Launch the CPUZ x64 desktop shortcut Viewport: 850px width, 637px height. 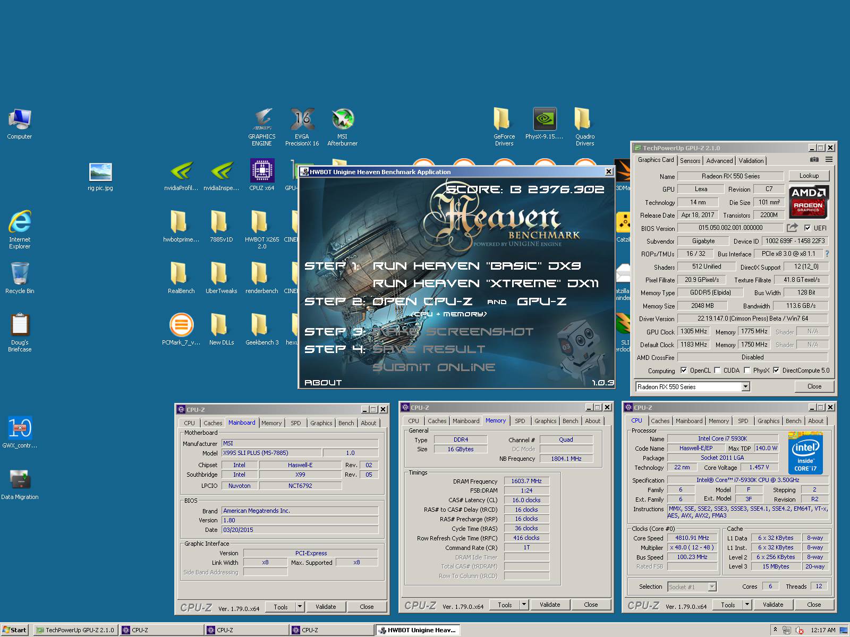point(262,176)
